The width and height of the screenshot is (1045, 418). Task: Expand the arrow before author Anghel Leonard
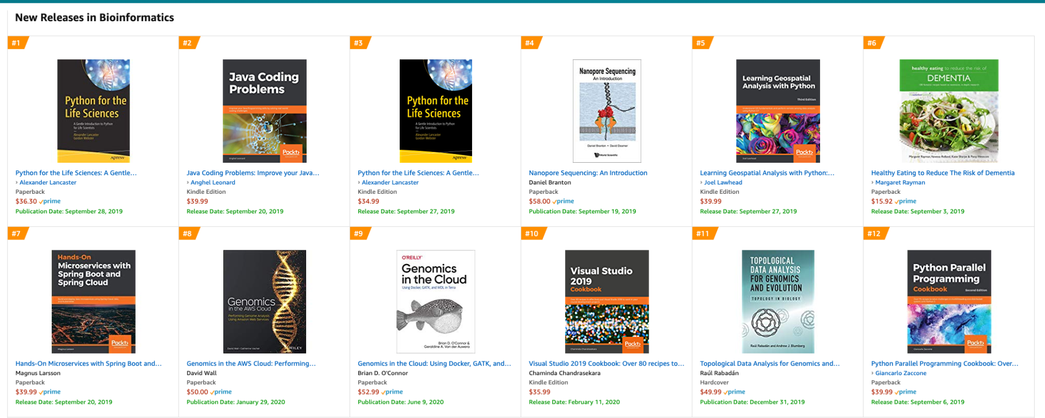coord(188,183)
